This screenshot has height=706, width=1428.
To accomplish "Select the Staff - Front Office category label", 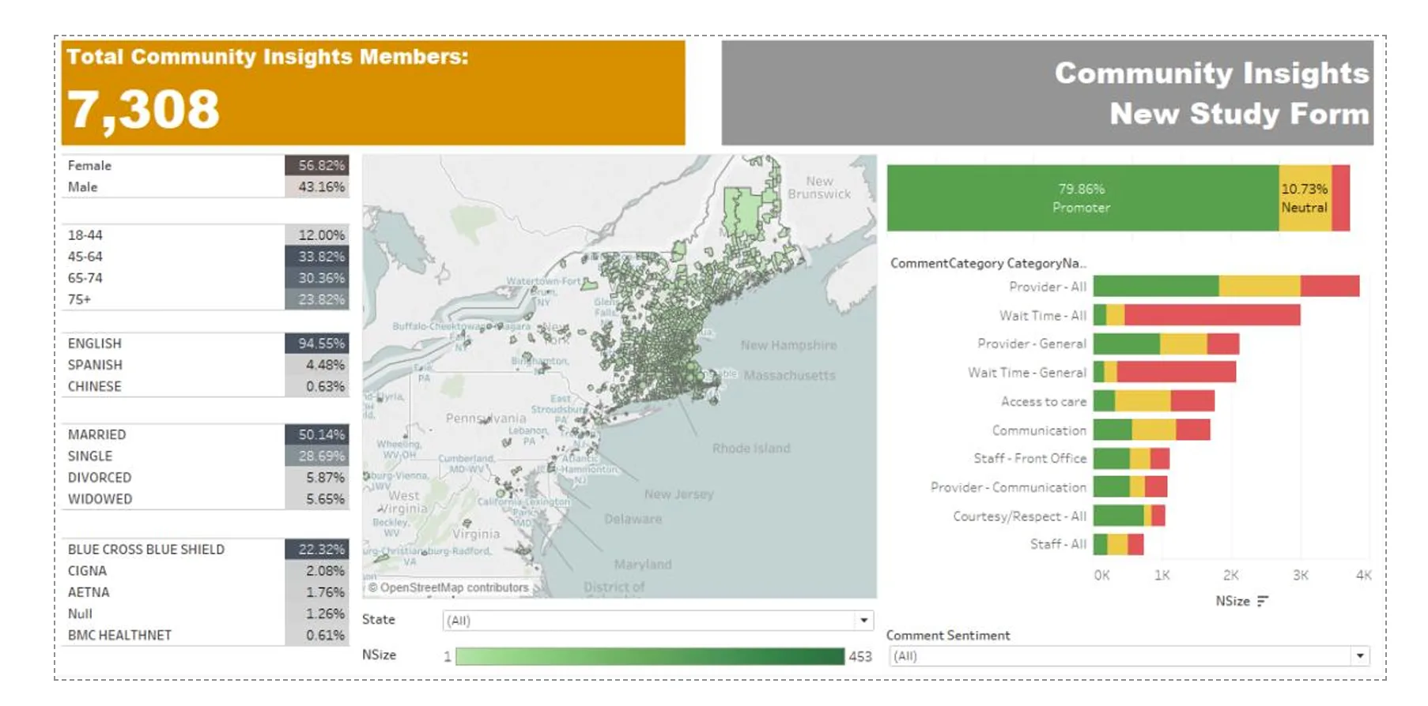I will tap(1029, 458).
